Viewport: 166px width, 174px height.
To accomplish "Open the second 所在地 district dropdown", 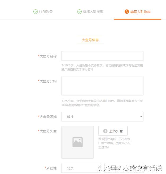I will 124,168.
